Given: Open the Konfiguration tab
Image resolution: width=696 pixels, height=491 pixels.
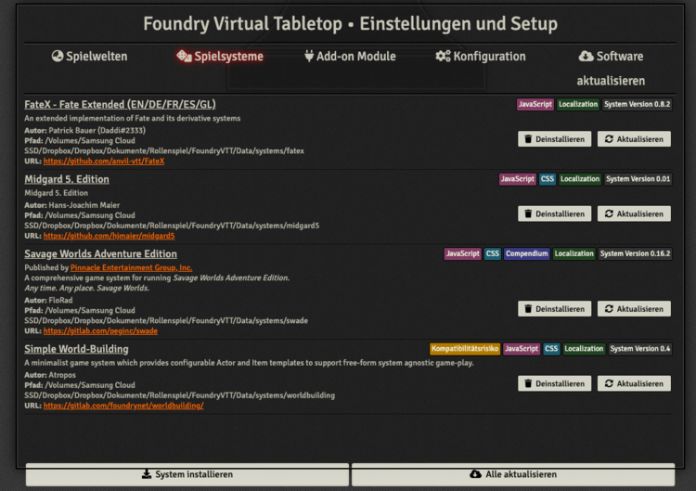Looking at the screenshot, I should tap(481, 57).
